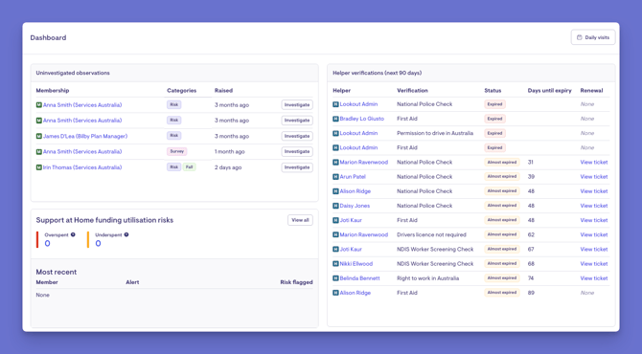
Task: Click View all funding utilisation risks
Action: click(300, 220)
